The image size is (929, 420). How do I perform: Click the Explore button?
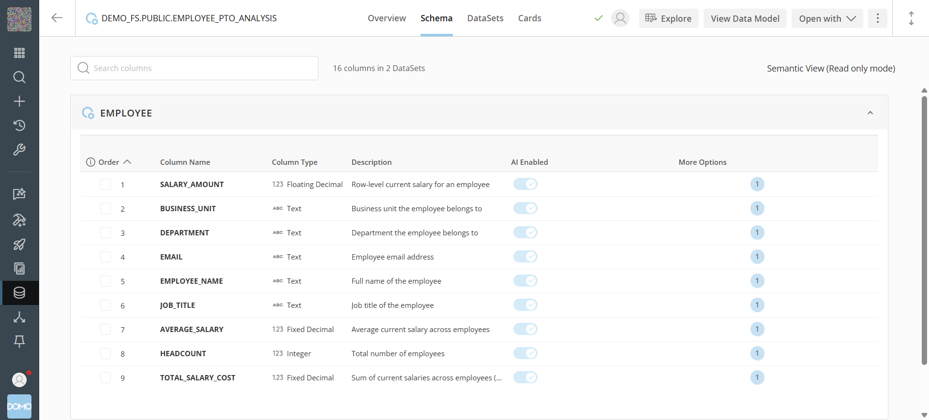point(669,18)
